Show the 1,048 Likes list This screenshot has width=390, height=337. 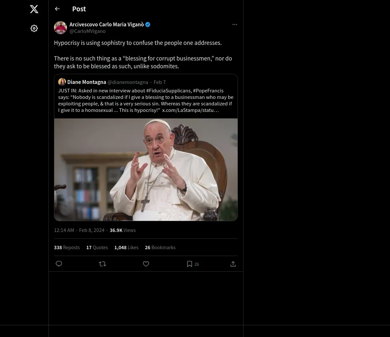[x=126, y=248]
